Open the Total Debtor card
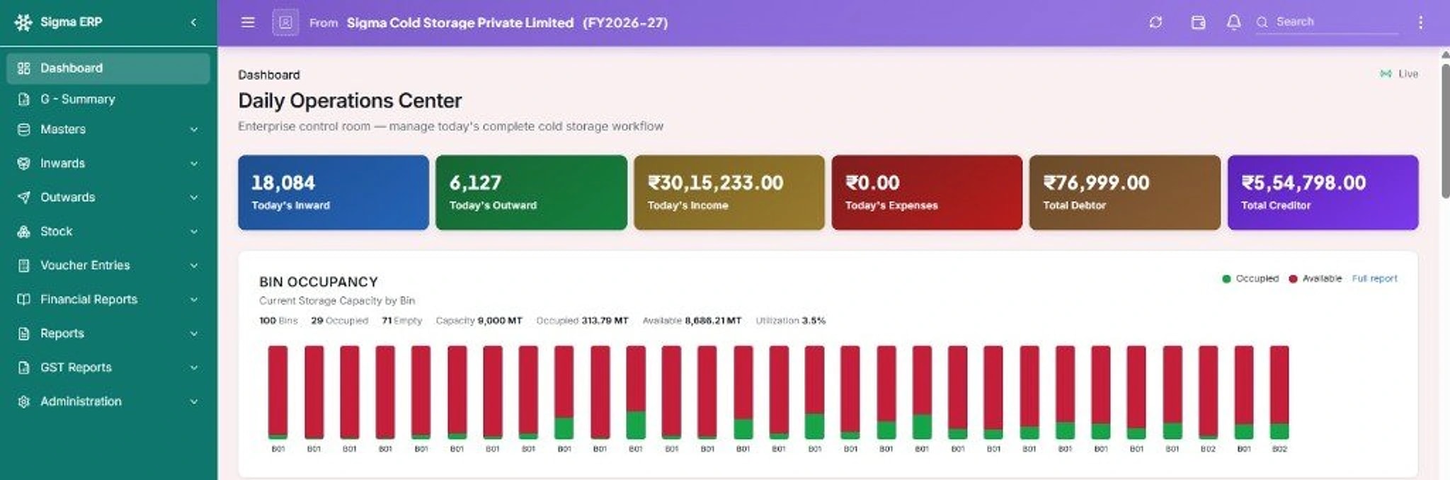 point(1125,193)
